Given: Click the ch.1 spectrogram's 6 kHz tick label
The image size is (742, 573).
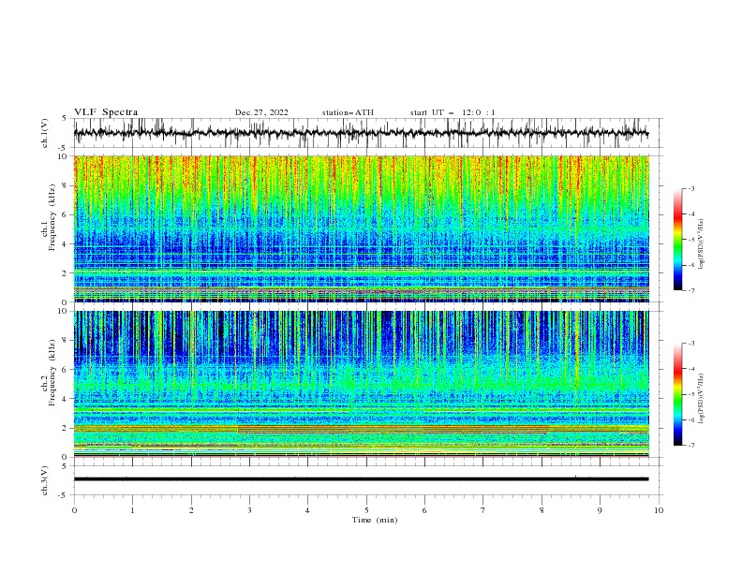Looking at the screenshot, I should pyautogui.click(x=66, y=215).
